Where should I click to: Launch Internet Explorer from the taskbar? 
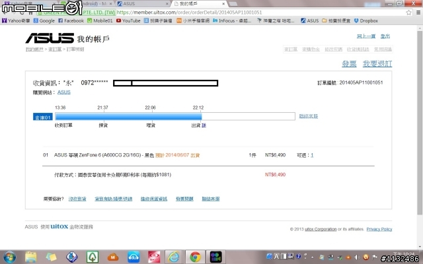tap(174, 257)
